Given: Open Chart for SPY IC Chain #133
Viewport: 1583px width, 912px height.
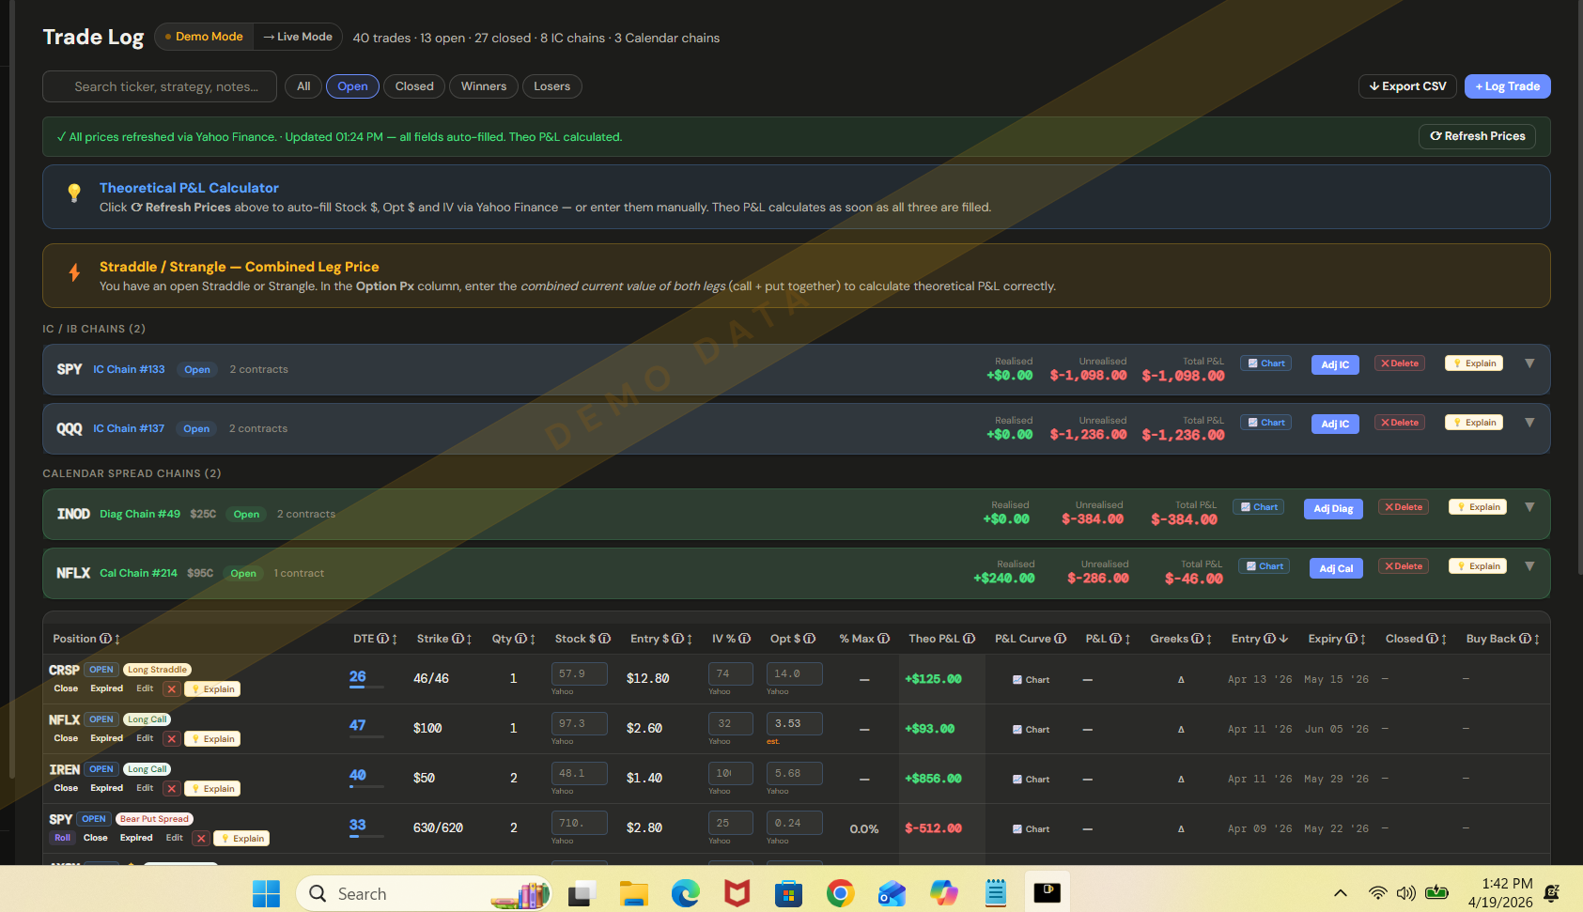Looking at the screenshot, I should [x=1265, y=363].
